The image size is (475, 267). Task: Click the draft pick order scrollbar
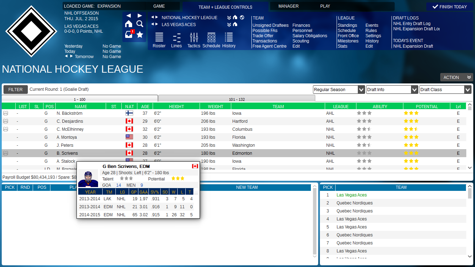coord(470,222)
